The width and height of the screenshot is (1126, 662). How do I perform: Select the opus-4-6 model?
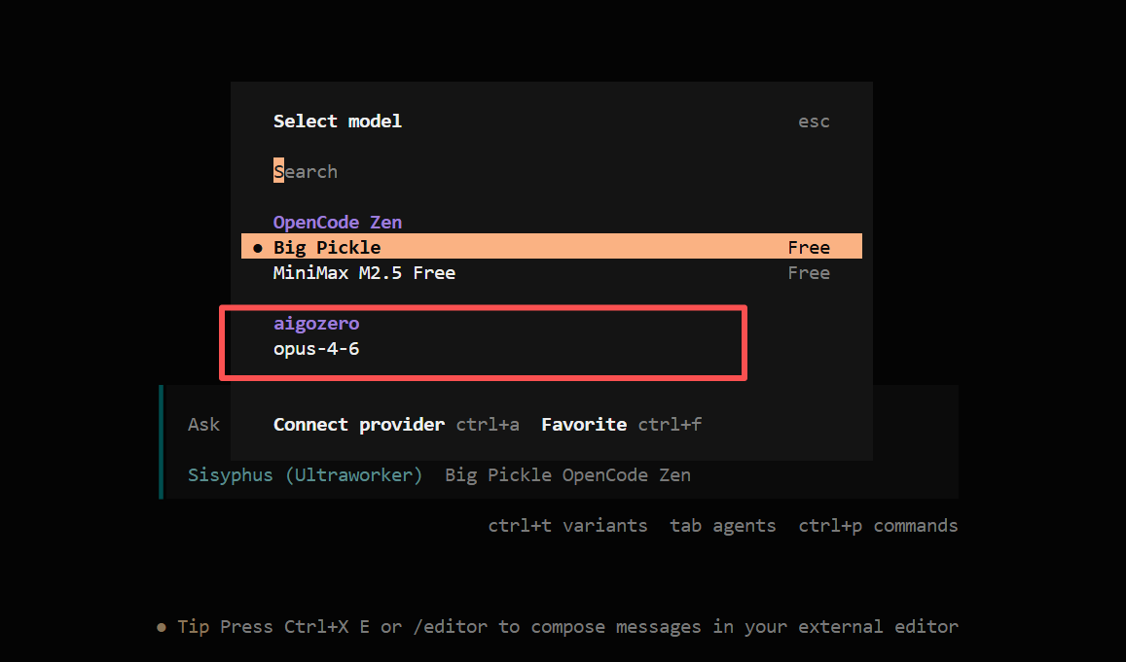[316, 348]
